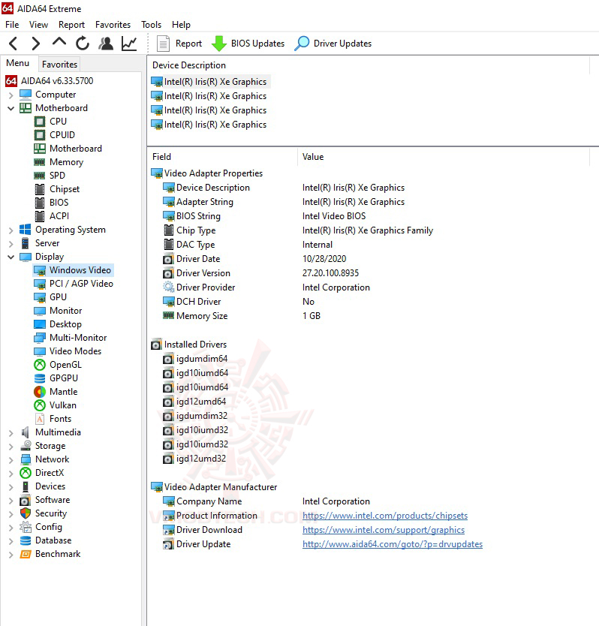This screenshot has width=599, height=626.
Task: Click the Desktop icon in the tree
Action: [x=40, y=324]
